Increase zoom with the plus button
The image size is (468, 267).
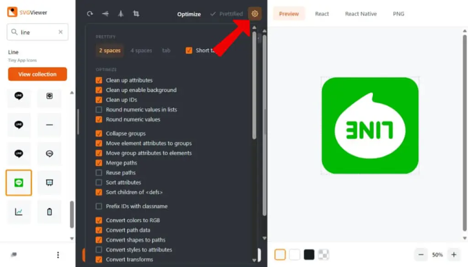(x=454, y=255)
